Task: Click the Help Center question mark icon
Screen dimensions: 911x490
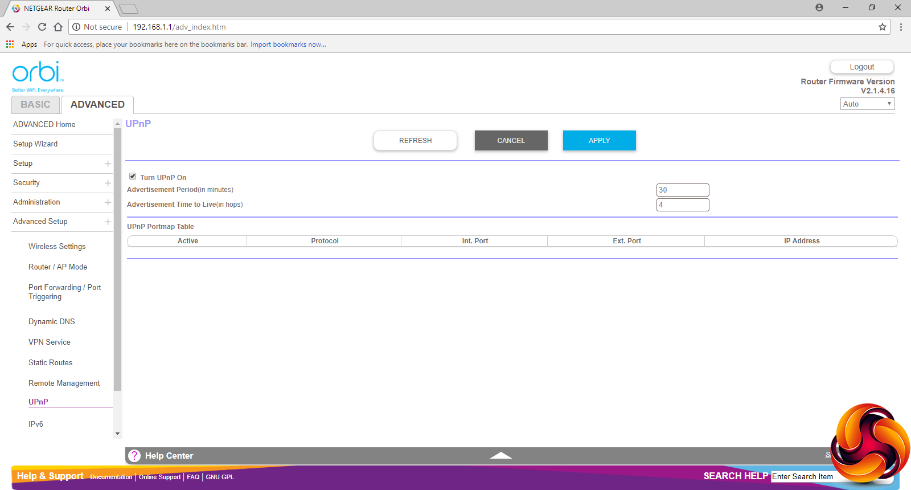Action: (x=134, y=456)
